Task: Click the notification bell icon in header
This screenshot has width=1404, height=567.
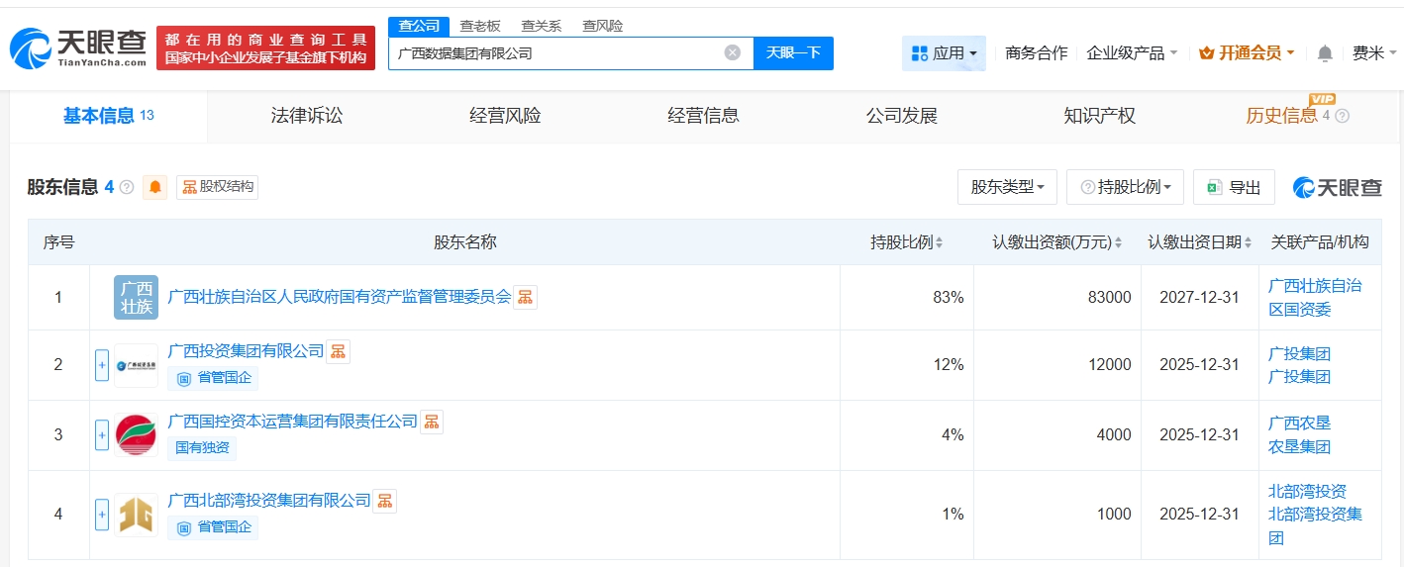Action: 1325,53
